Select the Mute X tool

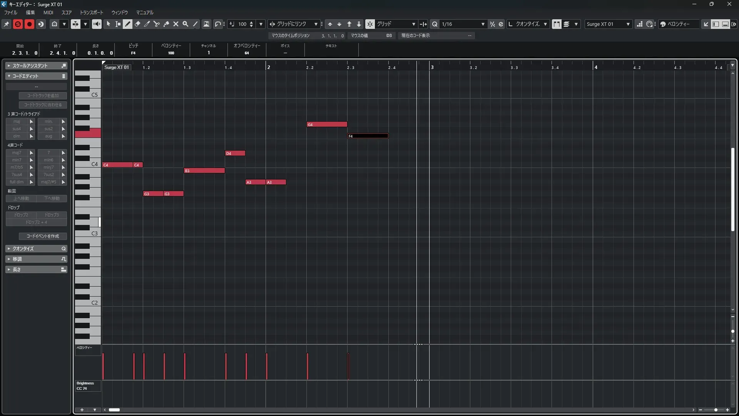coord(176,24)
